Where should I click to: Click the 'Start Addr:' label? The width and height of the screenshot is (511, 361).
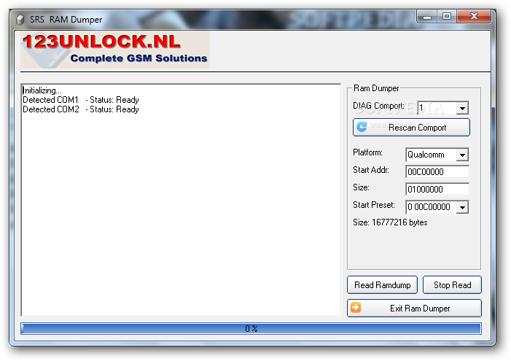click(x=371, y=170)
